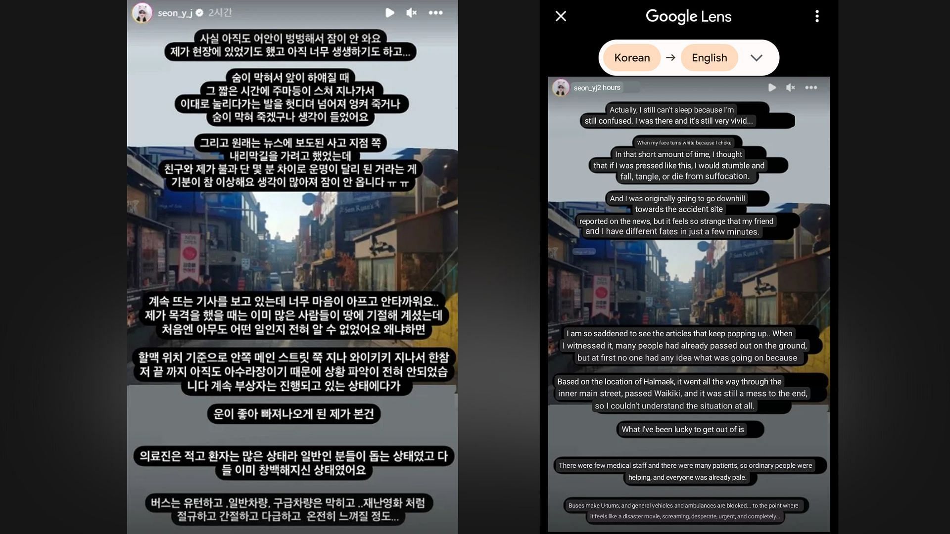
Task: Click the close X button in Google Lens
Action: click(x=560, y=16)
